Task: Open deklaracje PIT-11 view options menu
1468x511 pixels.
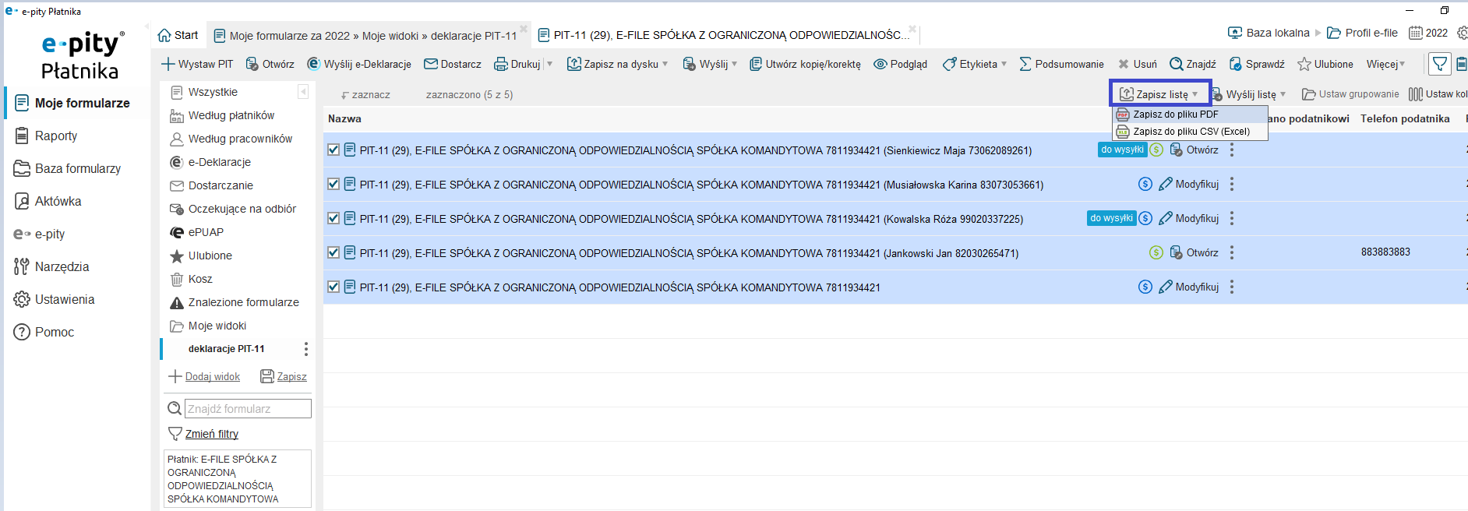Action: 305,349
